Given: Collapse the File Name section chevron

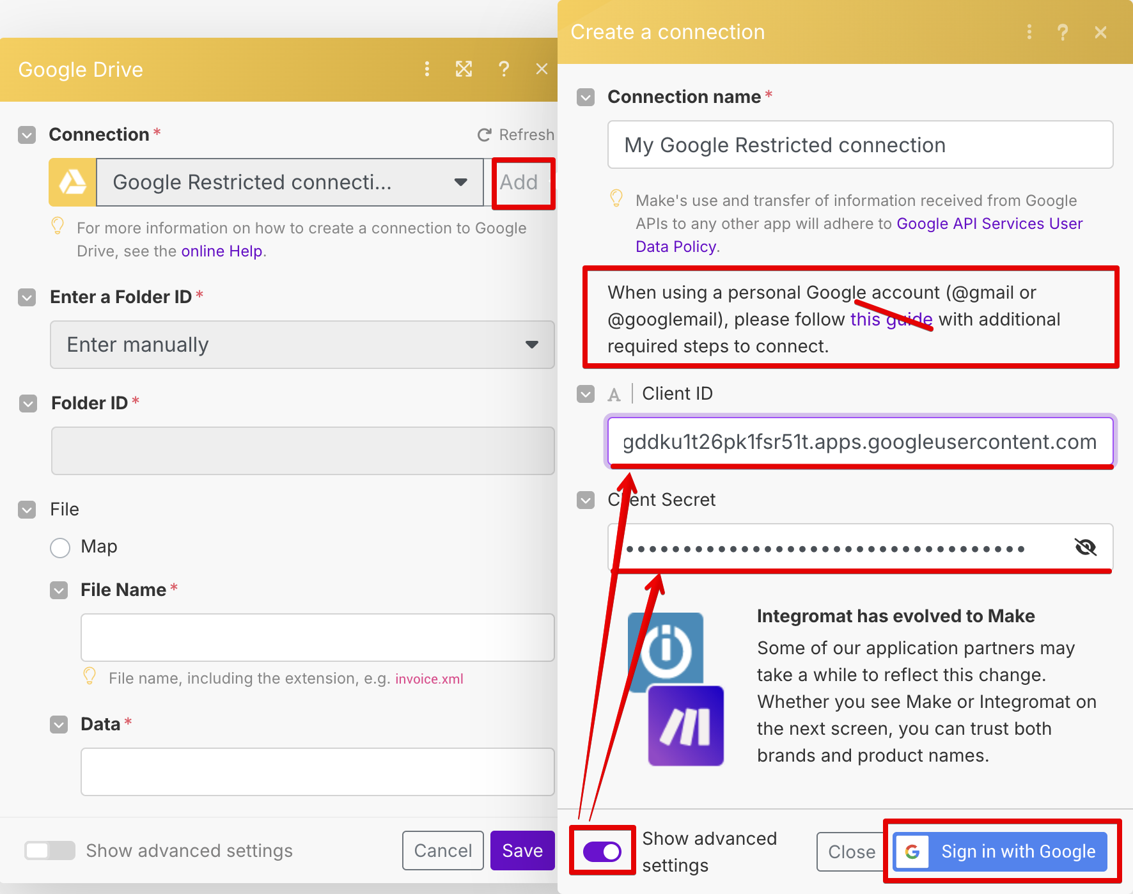Looking at the screenshot, I should coord(59,590).
